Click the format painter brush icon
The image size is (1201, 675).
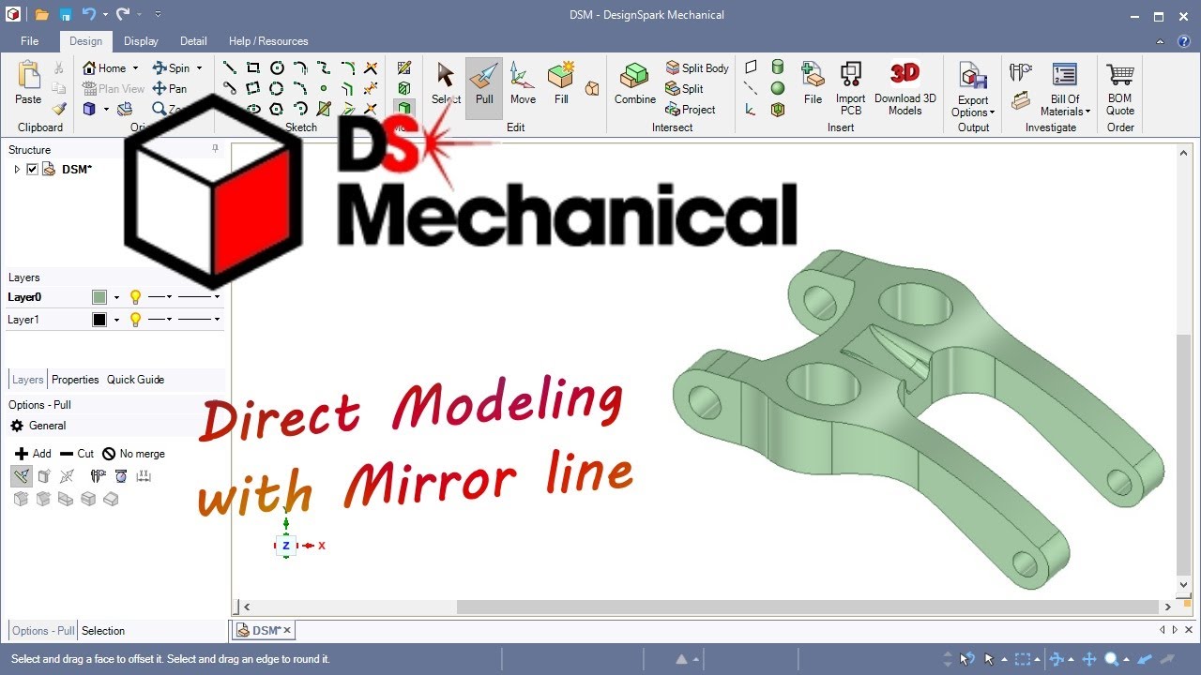coord(59,109)
